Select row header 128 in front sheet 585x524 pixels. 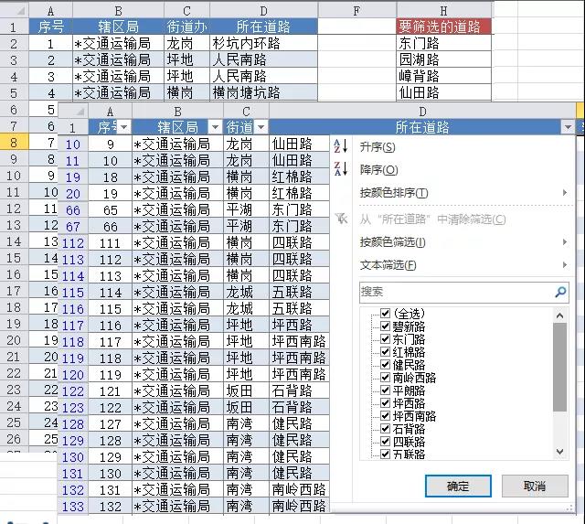pyautogui.click(x=73, y=423)
